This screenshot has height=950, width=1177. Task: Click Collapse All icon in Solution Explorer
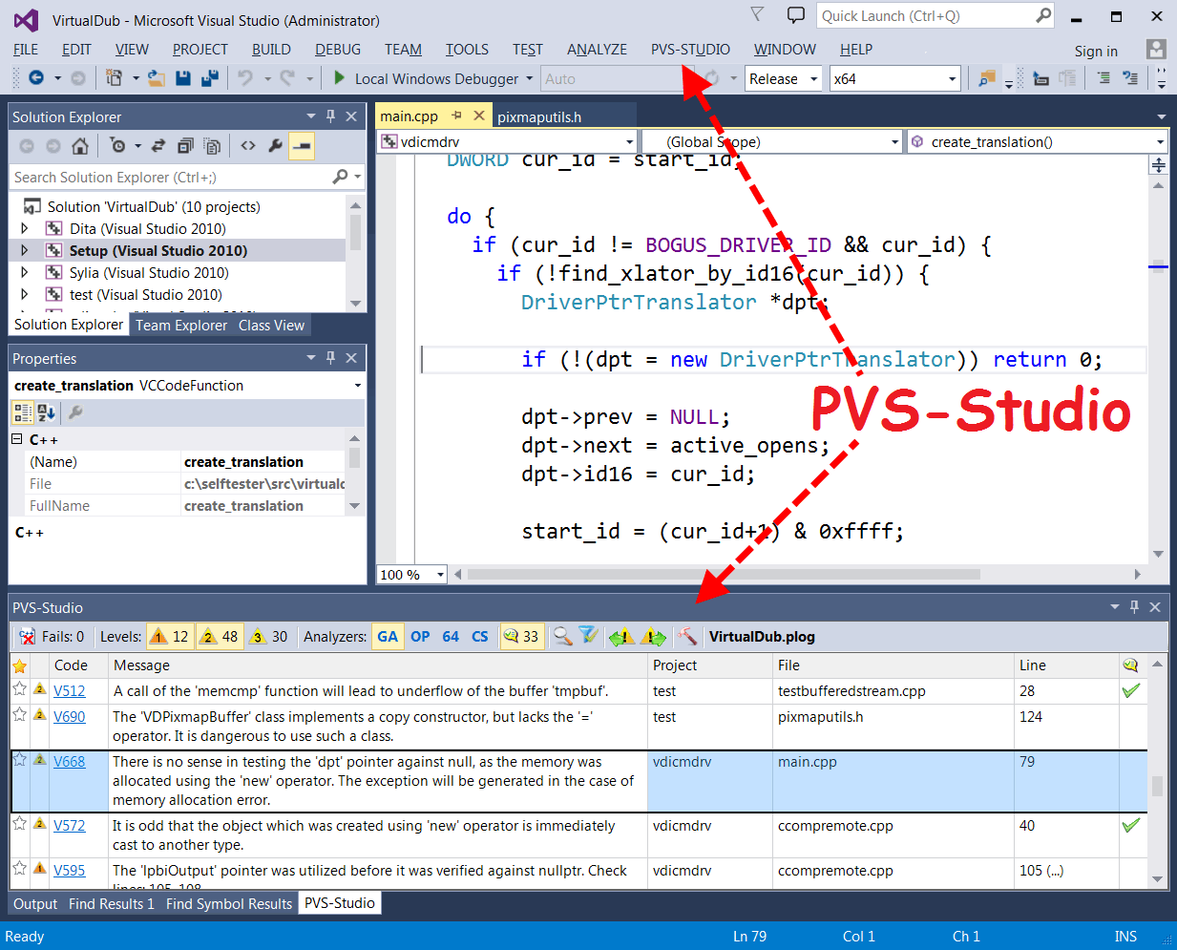(x=185, y=146)
